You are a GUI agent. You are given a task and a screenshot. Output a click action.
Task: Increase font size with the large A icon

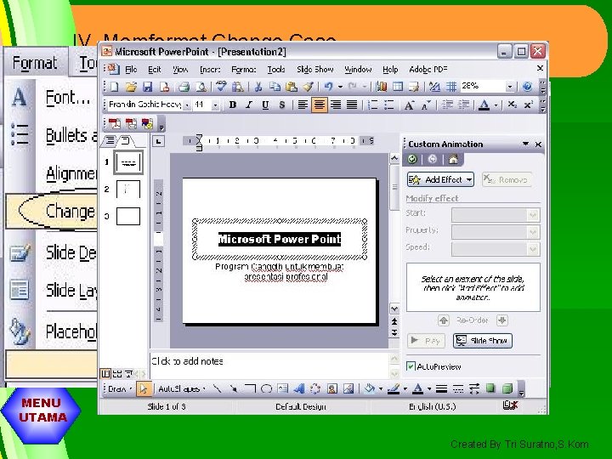pos(409,105)
